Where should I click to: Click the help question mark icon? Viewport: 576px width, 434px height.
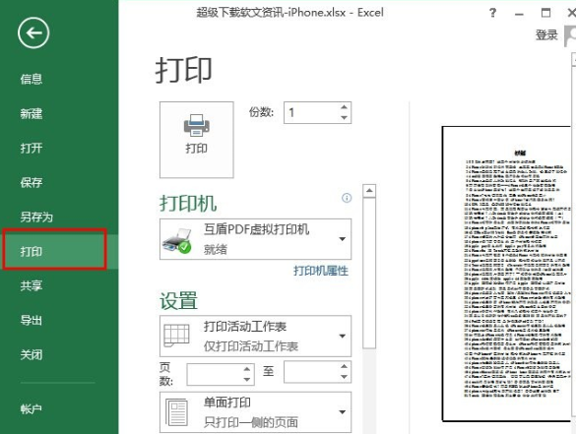click(x=492, y=13)
